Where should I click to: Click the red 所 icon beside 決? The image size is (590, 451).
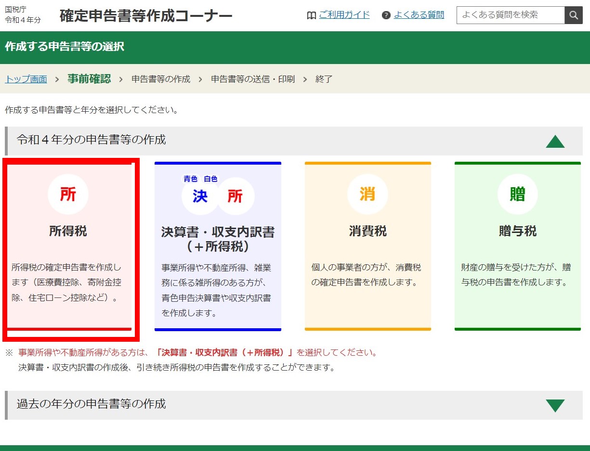pyautogui.click(x=235, y=196)
